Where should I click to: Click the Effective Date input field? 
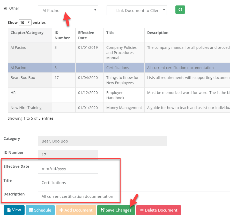point(68,168)
